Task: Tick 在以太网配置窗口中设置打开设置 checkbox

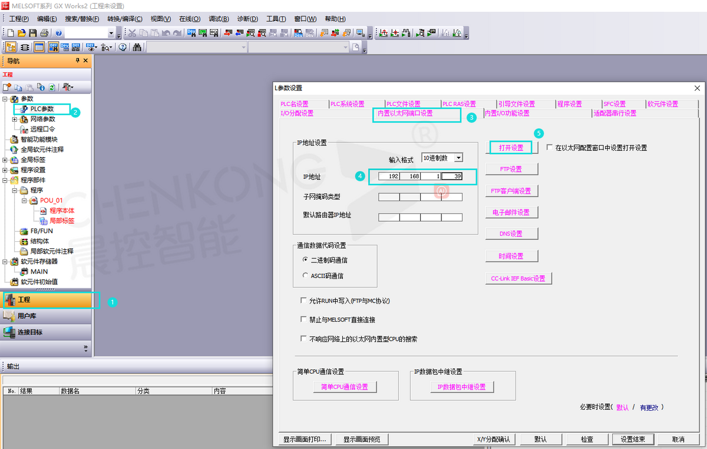Action: [550, 148]
